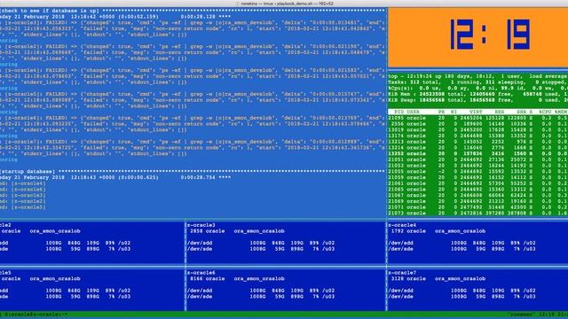Click the bold process row with PID 13252
Image resolution: width=568 pixels, height=319 pixels.
point(477,153)
